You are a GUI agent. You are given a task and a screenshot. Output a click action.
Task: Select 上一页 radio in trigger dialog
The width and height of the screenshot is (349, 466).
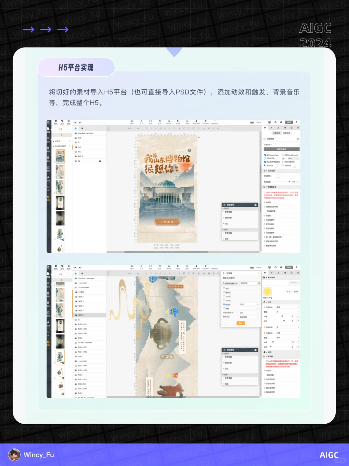click(x=224, y=296)
